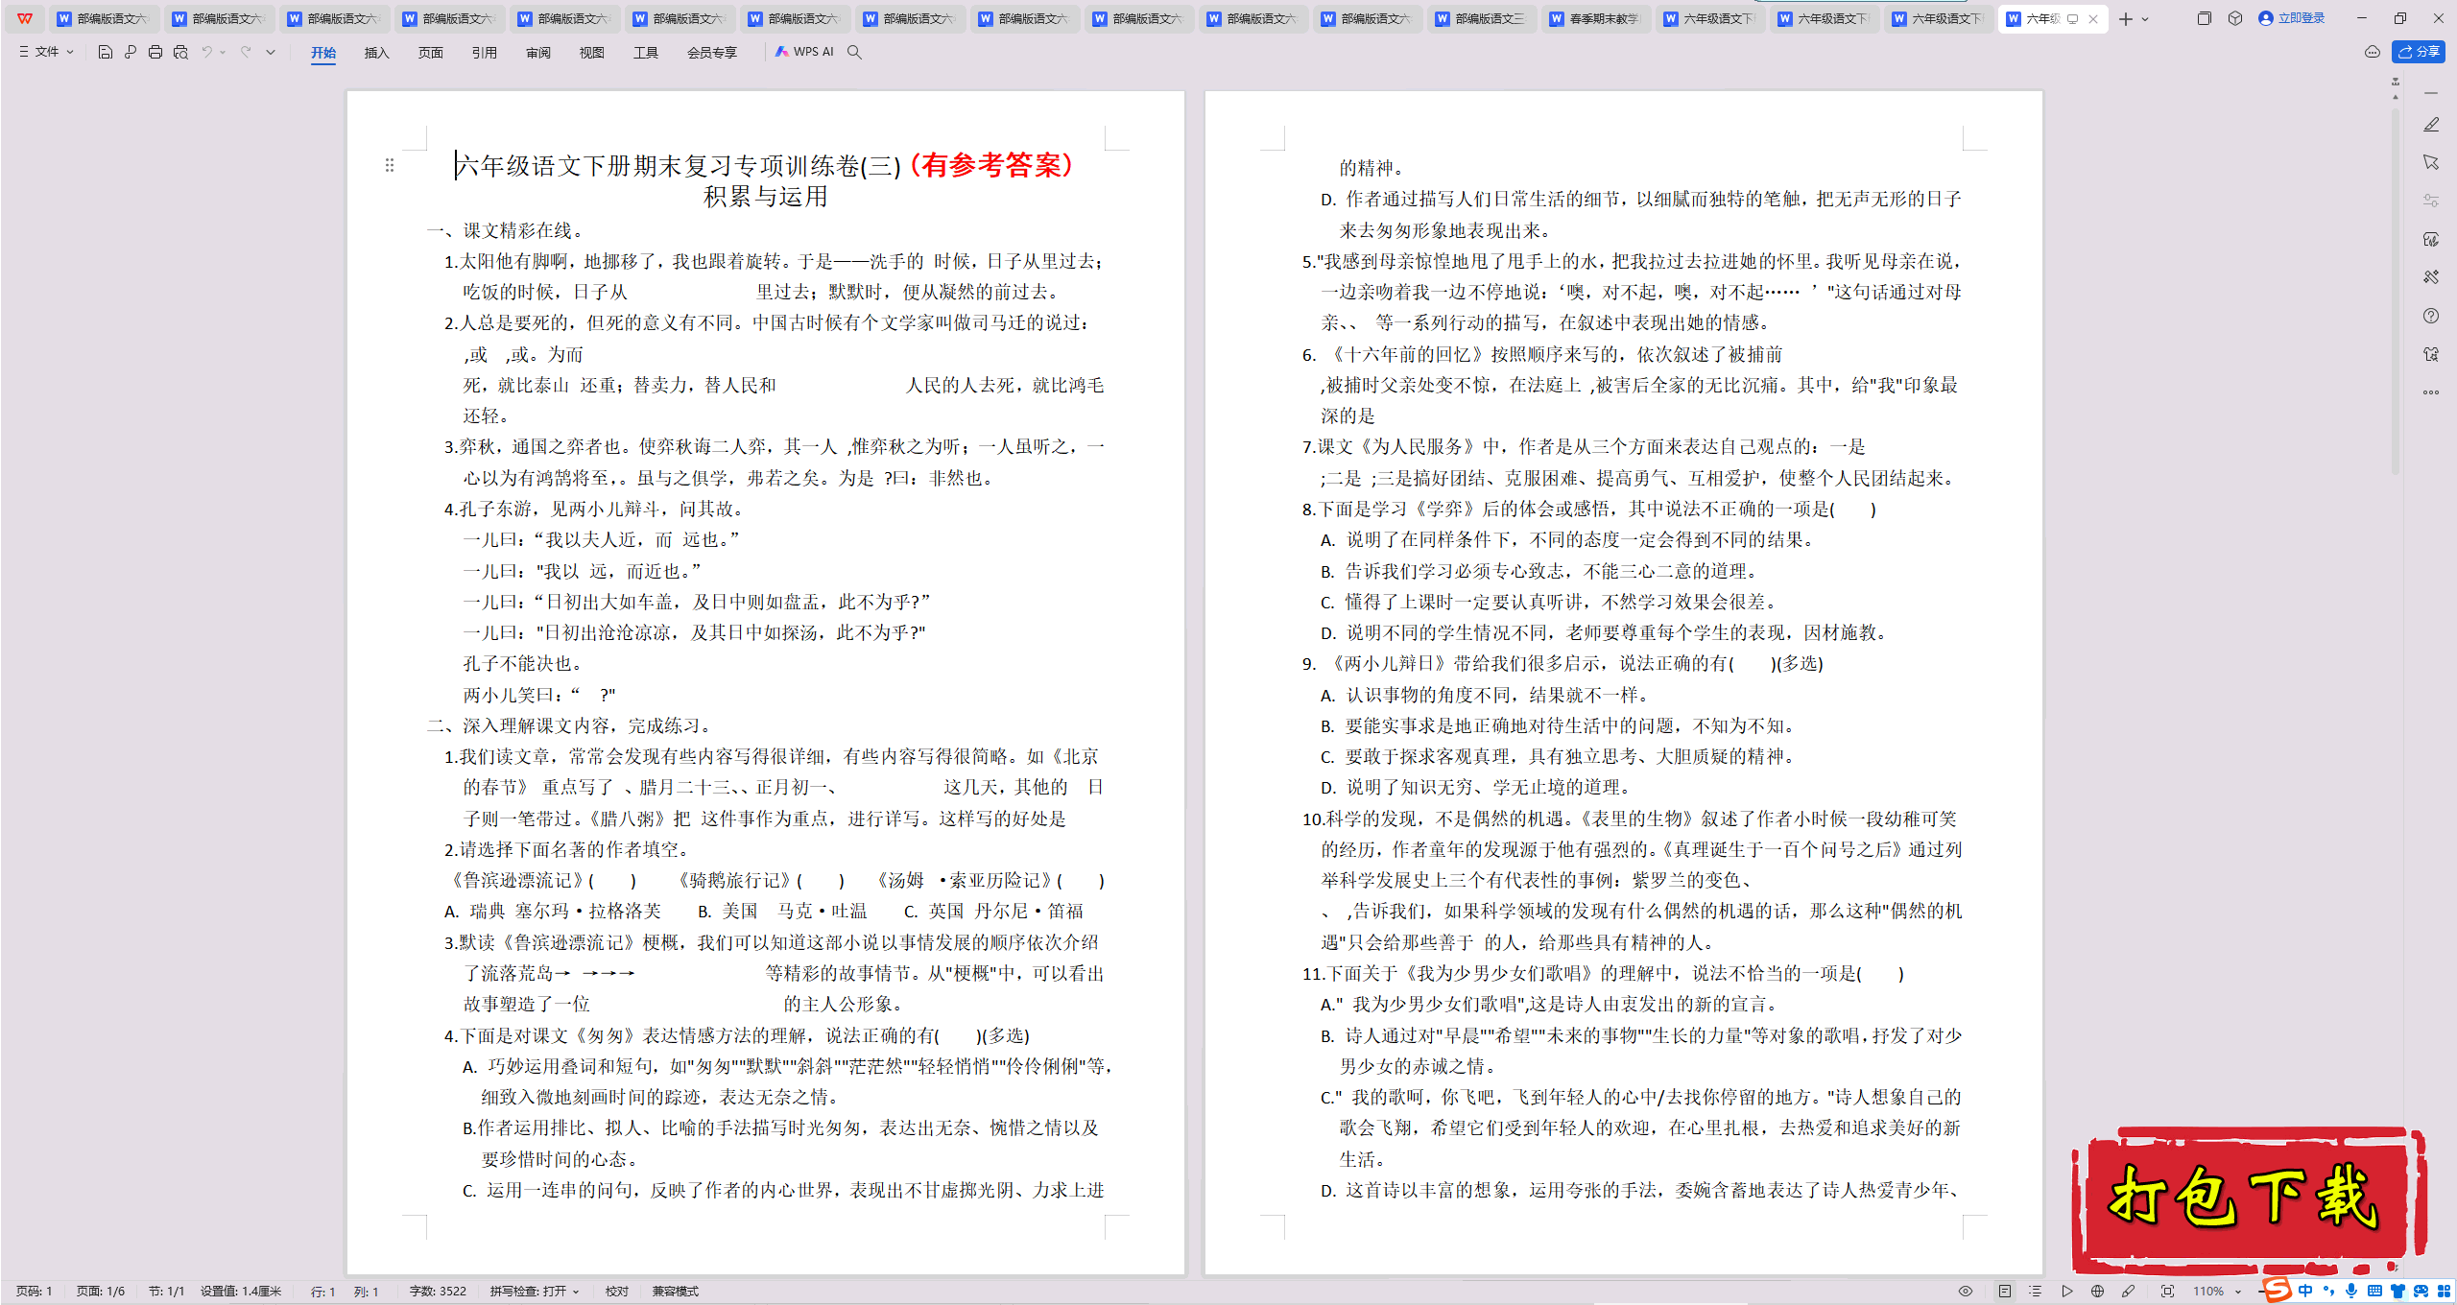Click the reading mode play icon

click(x=2067, y=1292)
